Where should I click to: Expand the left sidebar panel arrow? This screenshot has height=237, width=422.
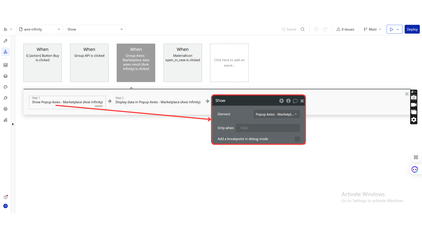pyautogui.click(x=13, y=124)
